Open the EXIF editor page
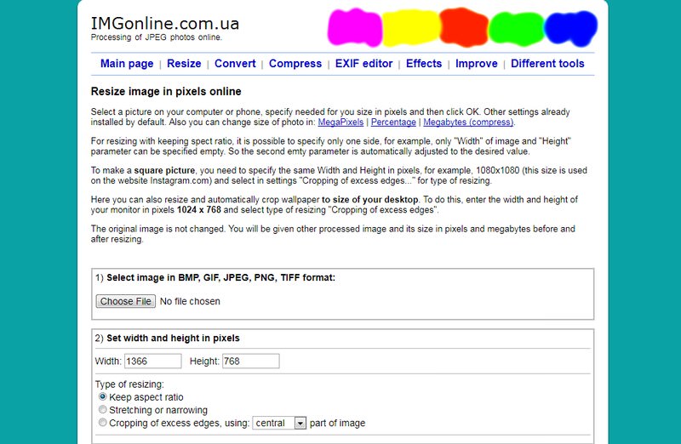Screen dimensions: 681x444 [x=364, y=63]
